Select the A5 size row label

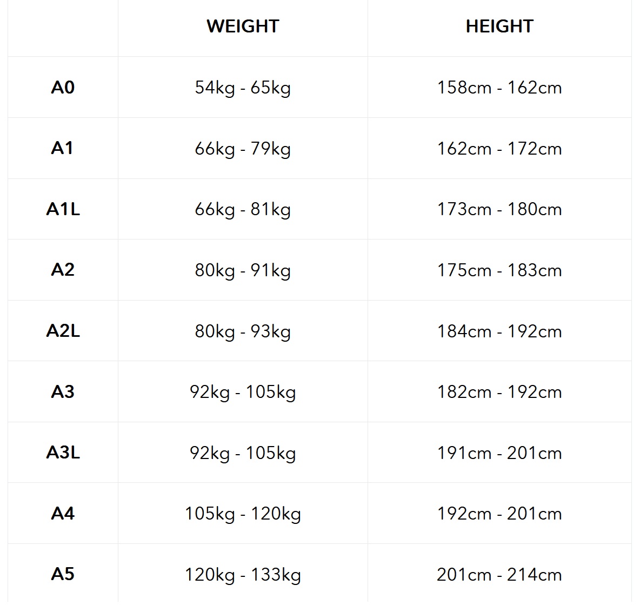tap(63, 574)
